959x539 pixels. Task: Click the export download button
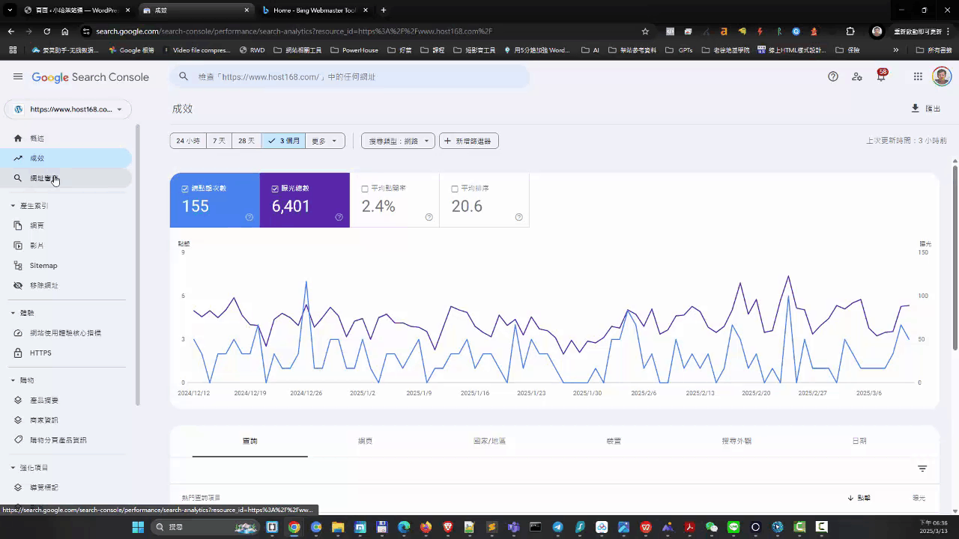tap(925, 109)
